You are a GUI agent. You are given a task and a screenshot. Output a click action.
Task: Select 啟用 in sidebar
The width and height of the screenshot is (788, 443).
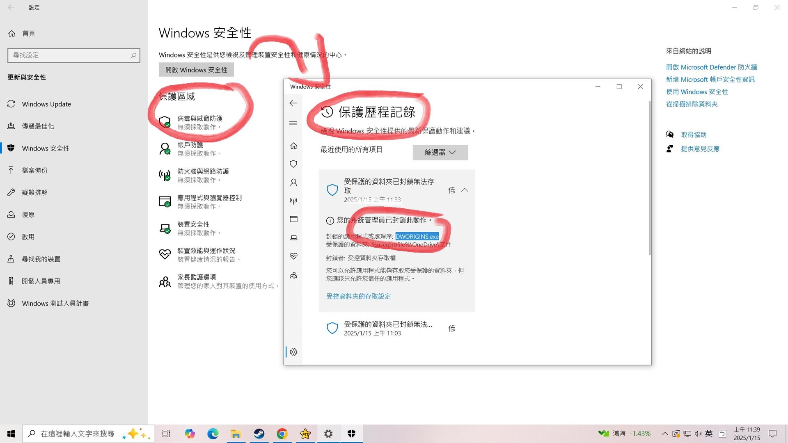click(28, 237)
